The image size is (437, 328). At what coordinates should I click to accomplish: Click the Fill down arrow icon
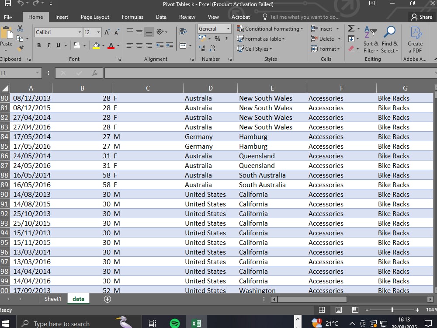(351, 38)
